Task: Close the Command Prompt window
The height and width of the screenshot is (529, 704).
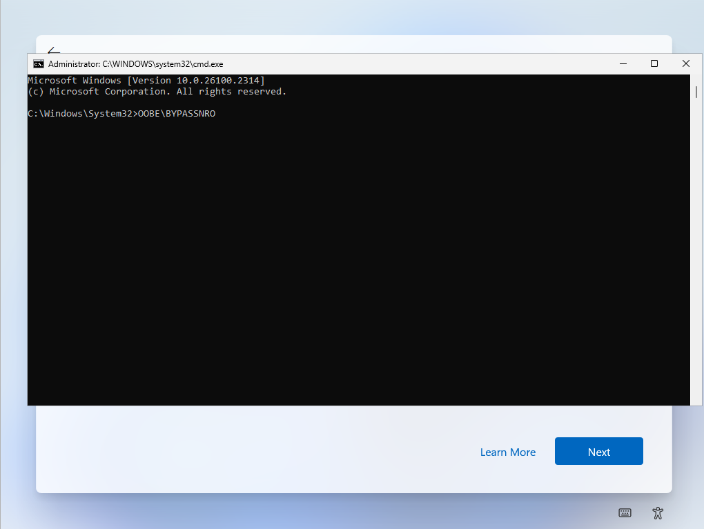Action: point(685,63)
